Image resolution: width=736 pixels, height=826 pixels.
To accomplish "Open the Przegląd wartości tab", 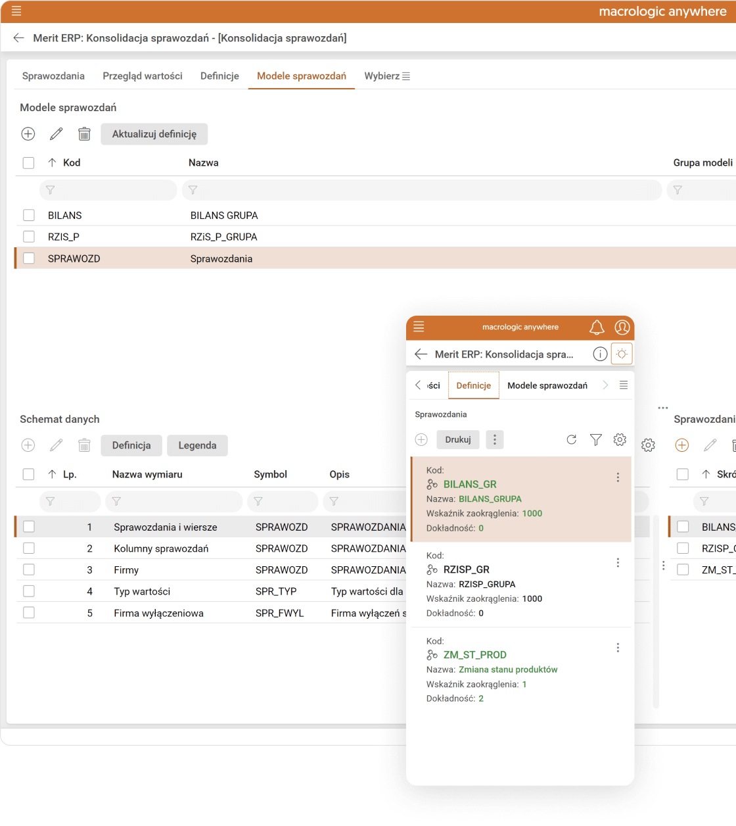I will click(143, 76).
